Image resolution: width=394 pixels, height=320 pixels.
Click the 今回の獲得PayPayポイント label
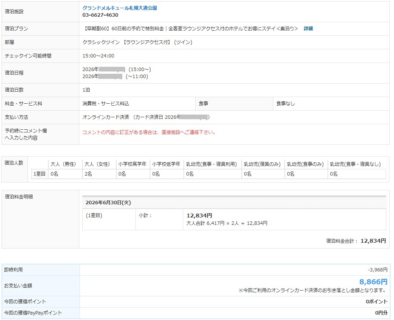[x=33, y=313]
